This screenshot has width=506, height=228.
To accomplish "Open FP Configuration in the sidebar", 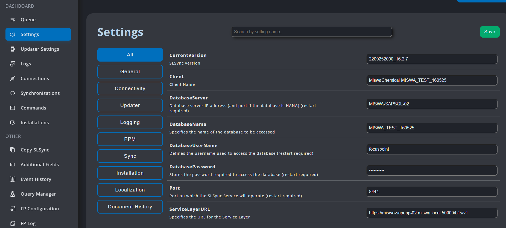I will (40, 209).
